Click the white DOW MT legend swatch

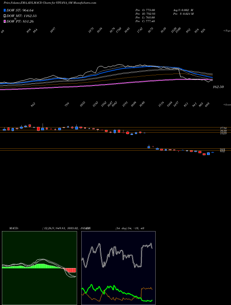5,16
